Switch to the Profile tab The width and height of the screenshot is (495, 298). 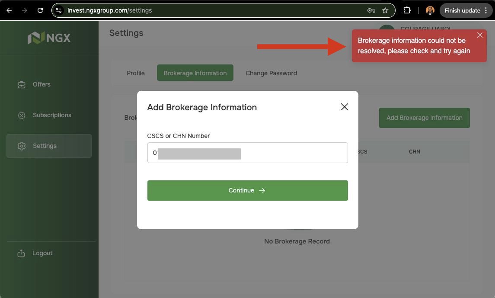point(136,73)
